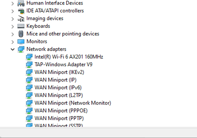Click the Imaging devices camera icon
The height and width of the screenshot is (138, 197).
[x=21, y=19]
